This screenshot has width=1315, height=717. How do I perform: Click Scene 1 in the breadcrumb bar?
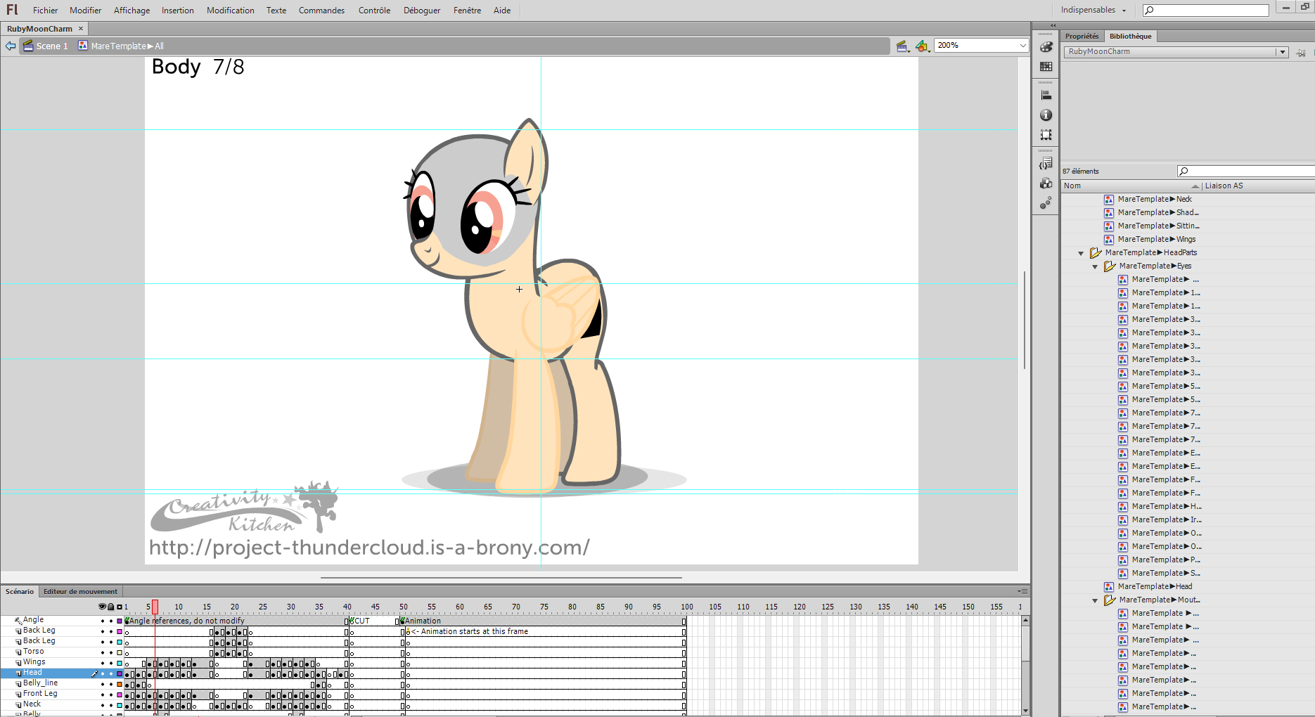click(x=51, y=46)
